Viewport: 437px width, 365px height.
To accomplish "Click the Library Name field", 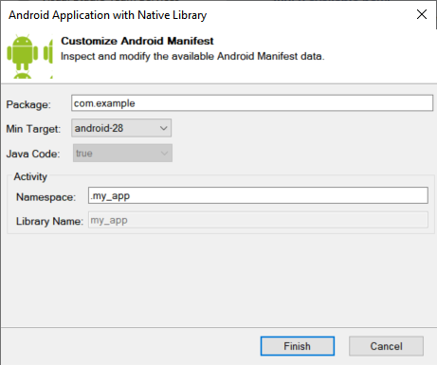I will pos(258,220).
